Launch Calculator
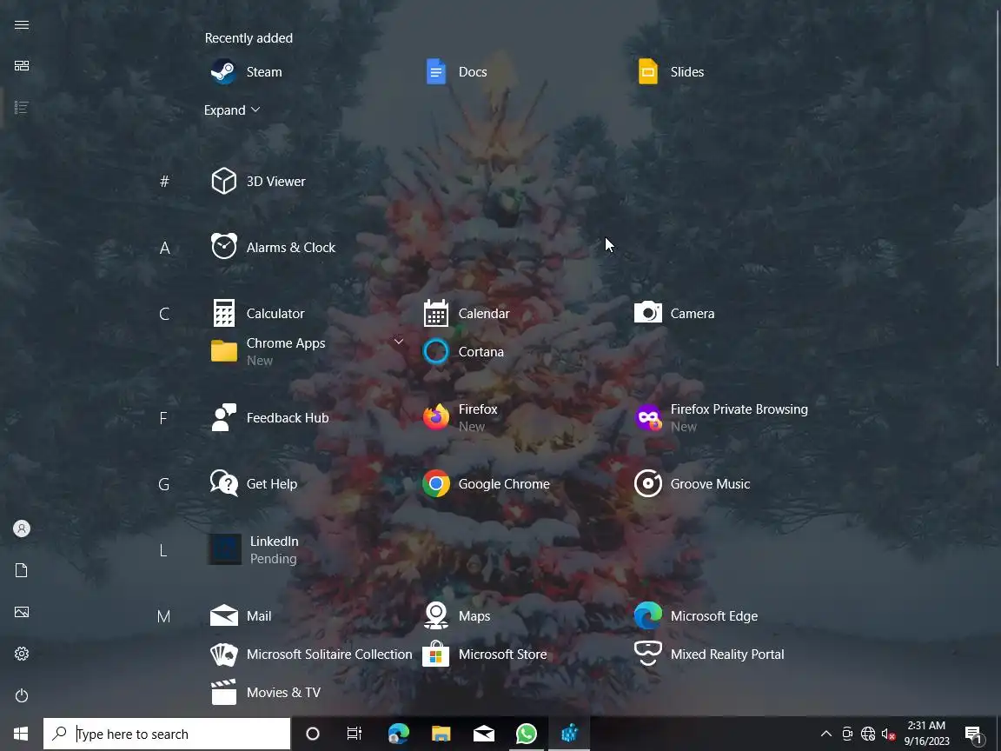This screenshot has width=1001, height=751. 258,314
